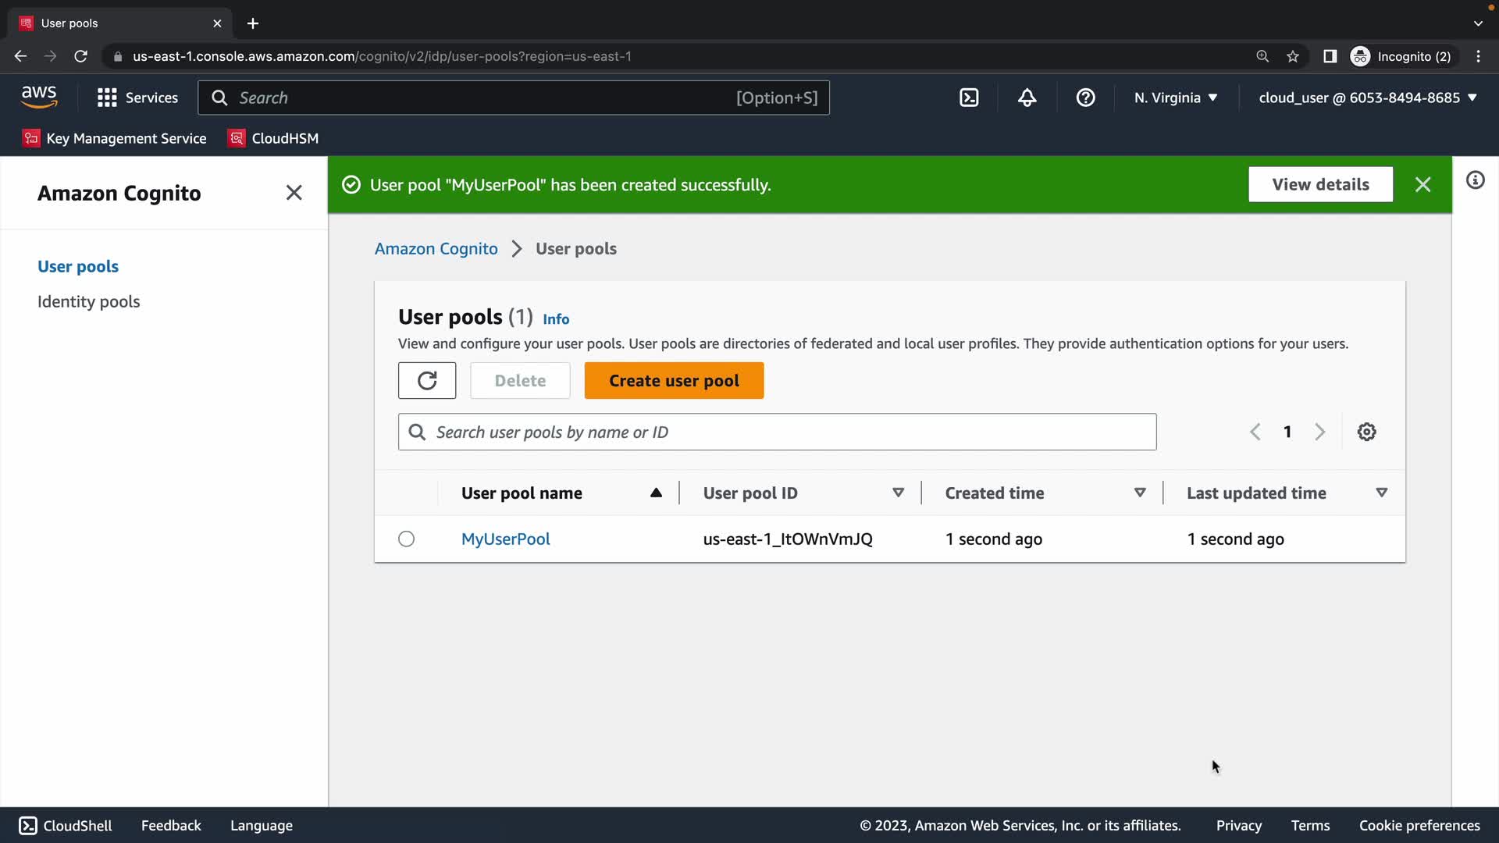The image size is (1499, 843).
Task: Open table preferences gear icon
Action: coord(1366,432)
